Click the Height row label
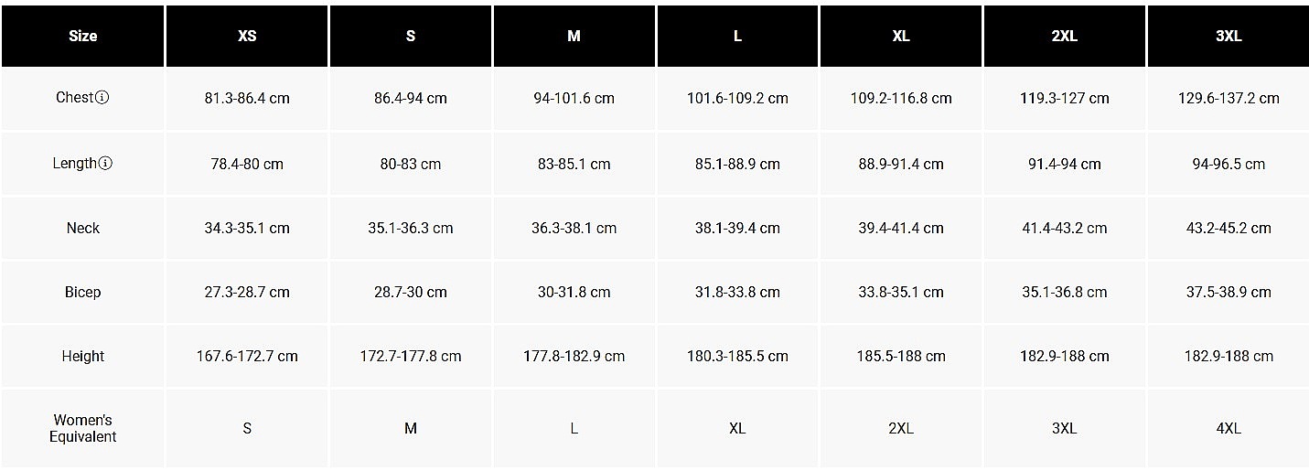The image size is (1309, 471). [x=82, y=357]
